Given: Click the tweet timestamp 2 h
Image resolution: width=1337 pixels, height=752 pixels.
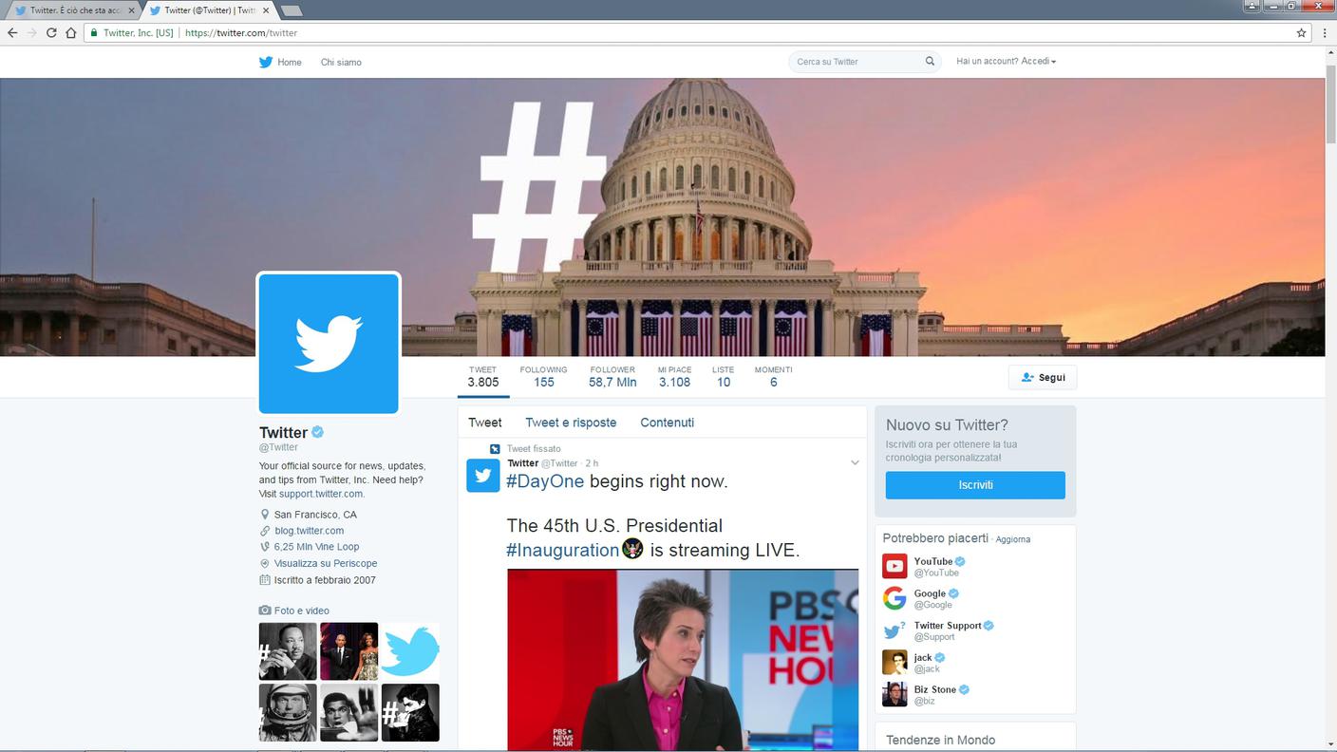Looking at the screenshot, I should 592,463.
